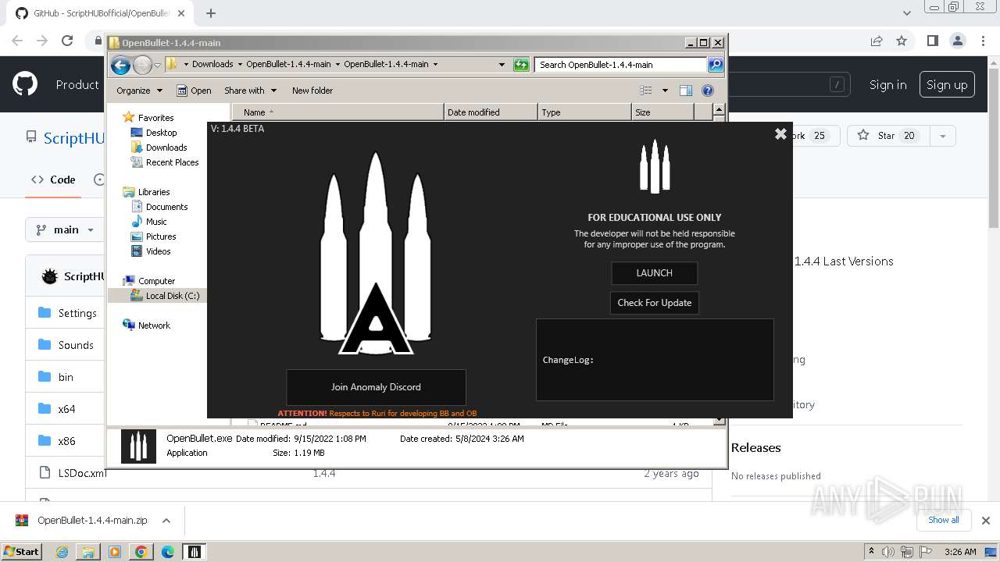Open Explorer help icon
Image resolution: width=1000 pixels, height=562 pixels.
[x=708, y=91]
